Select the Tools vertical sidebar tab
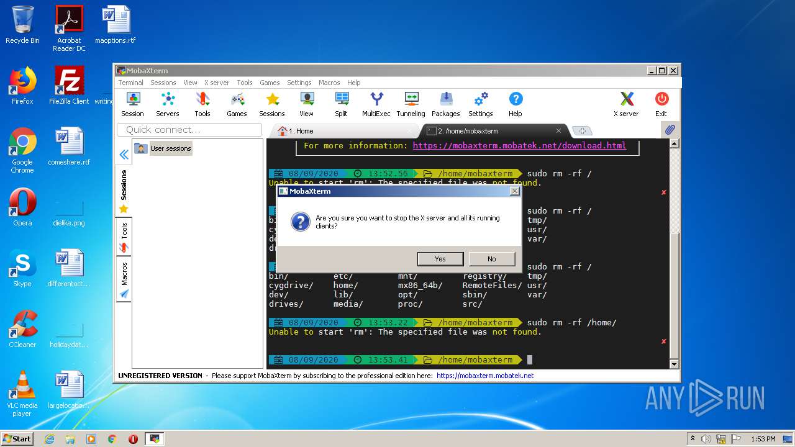795x447 pixels. pos(124,238)
